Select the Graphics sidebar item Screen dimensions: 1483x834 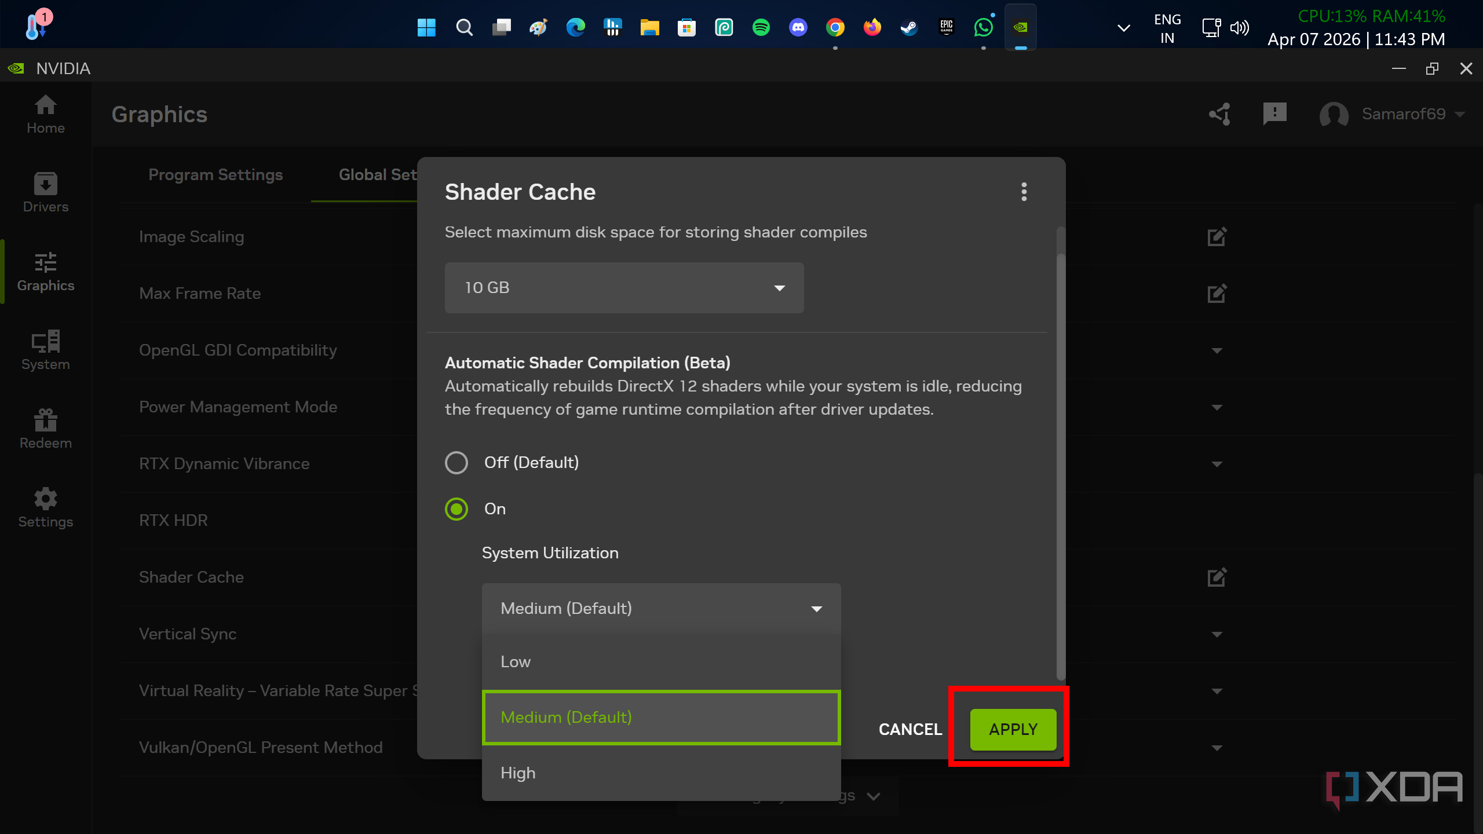click(45, 272)
